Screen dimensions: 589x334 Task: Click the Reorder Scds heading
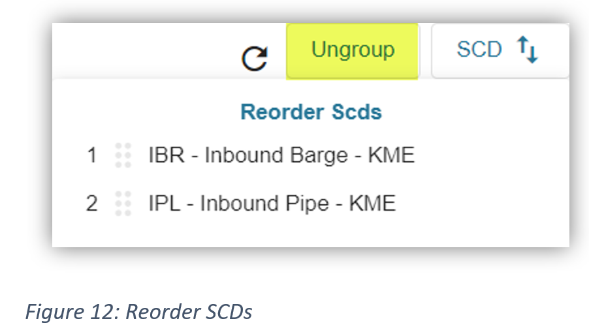[x=311, y=112]
